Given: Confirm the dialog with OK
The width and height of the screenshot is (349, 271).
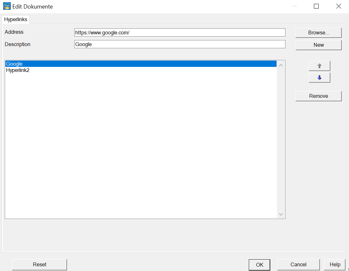Looking at the screenshot, I should tap(259, 265).
